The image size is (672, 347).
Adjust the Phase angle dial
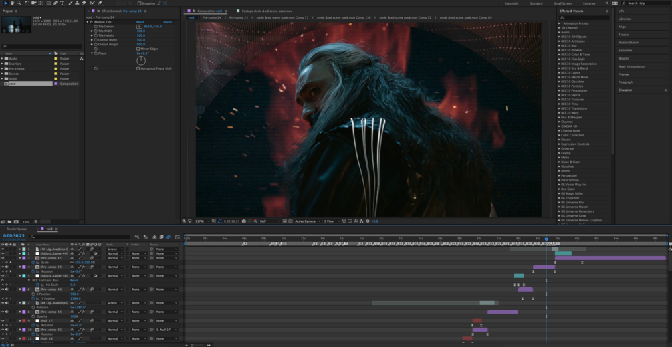(x=141, y=60)
